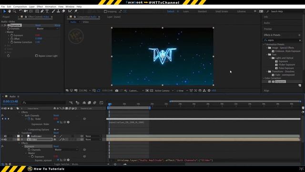305x172 pixels.
Task: Toggle the Transparency Grid in viewer
Action: (152, 90)
